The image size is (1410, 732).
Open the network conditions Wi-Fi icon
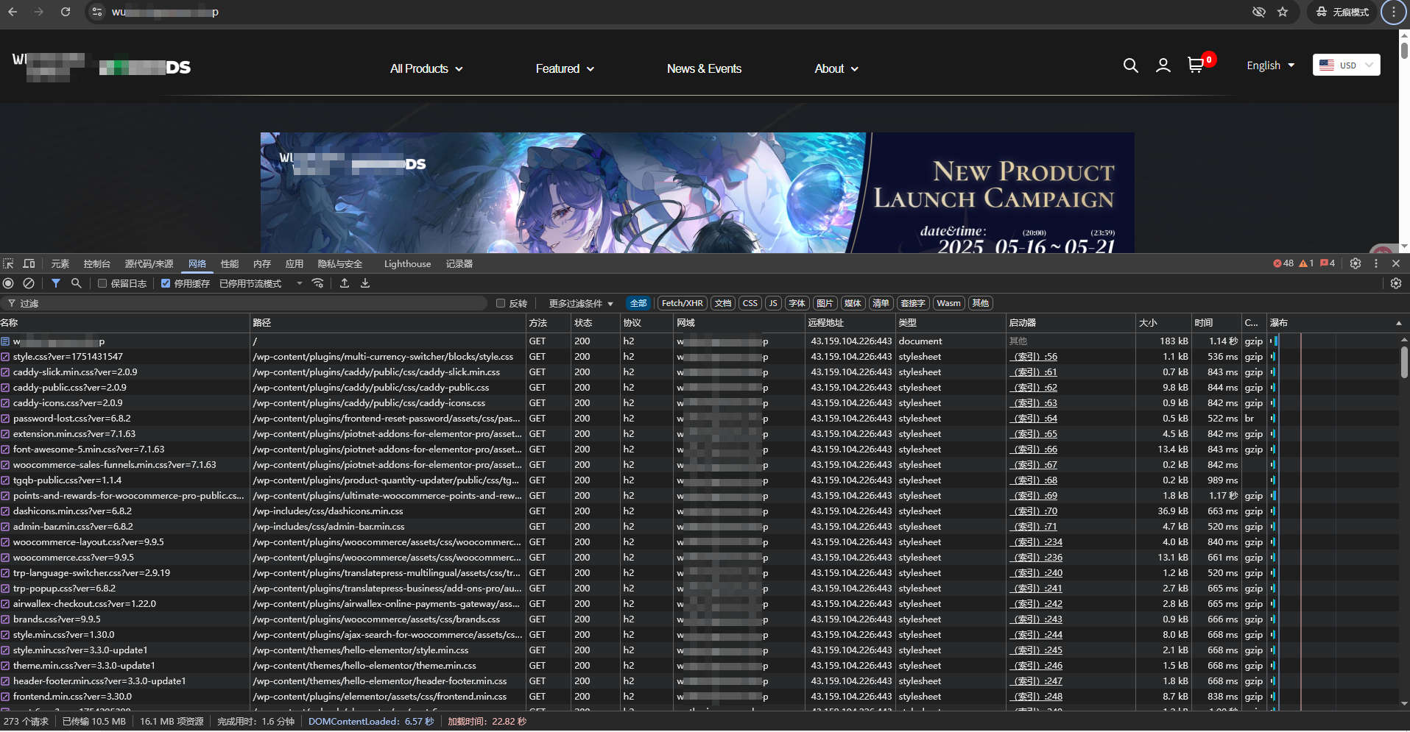point(318,283)
